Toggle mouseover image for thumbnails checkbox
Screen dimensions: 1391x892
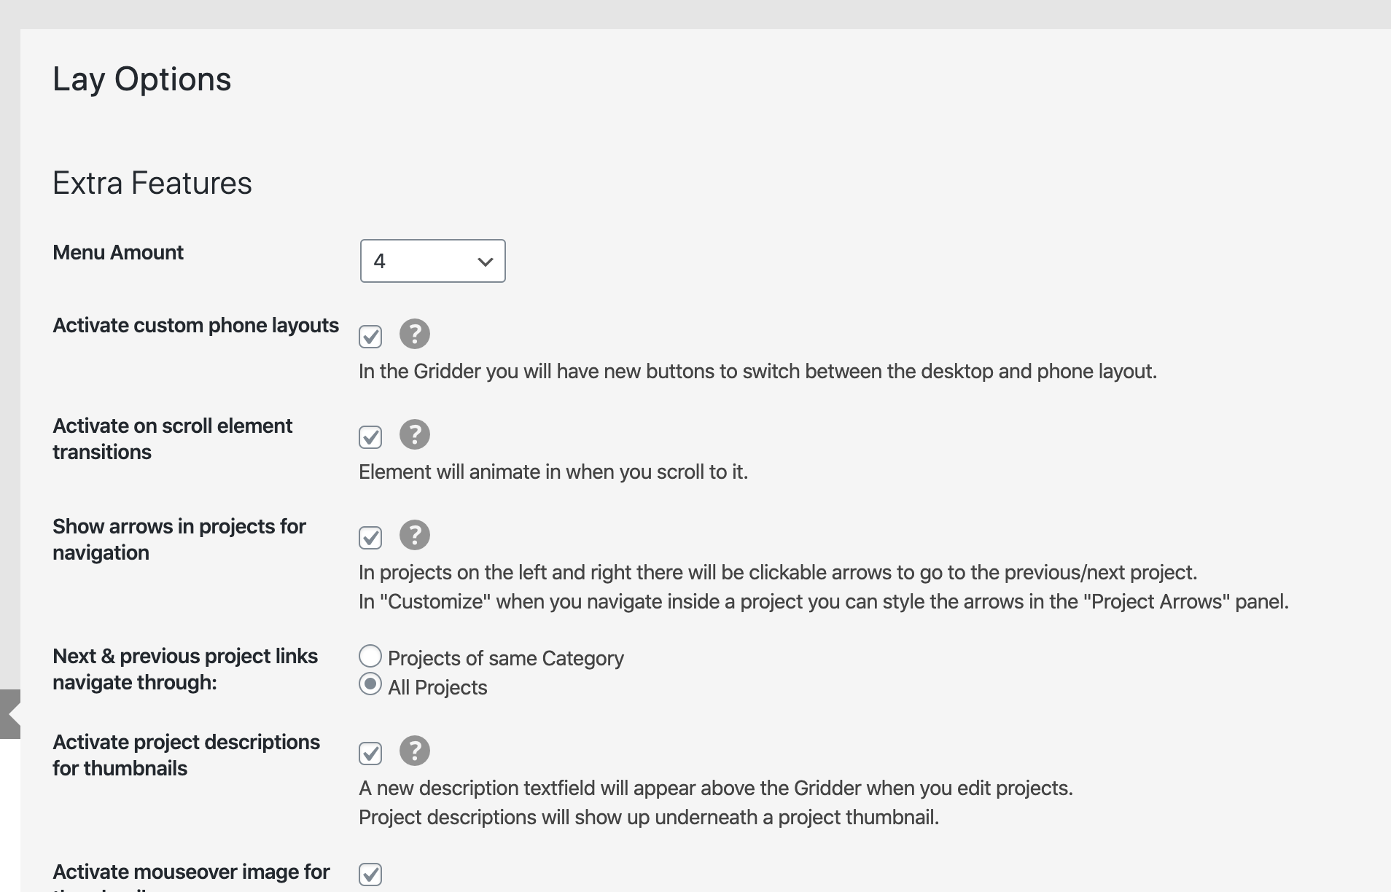370,874
